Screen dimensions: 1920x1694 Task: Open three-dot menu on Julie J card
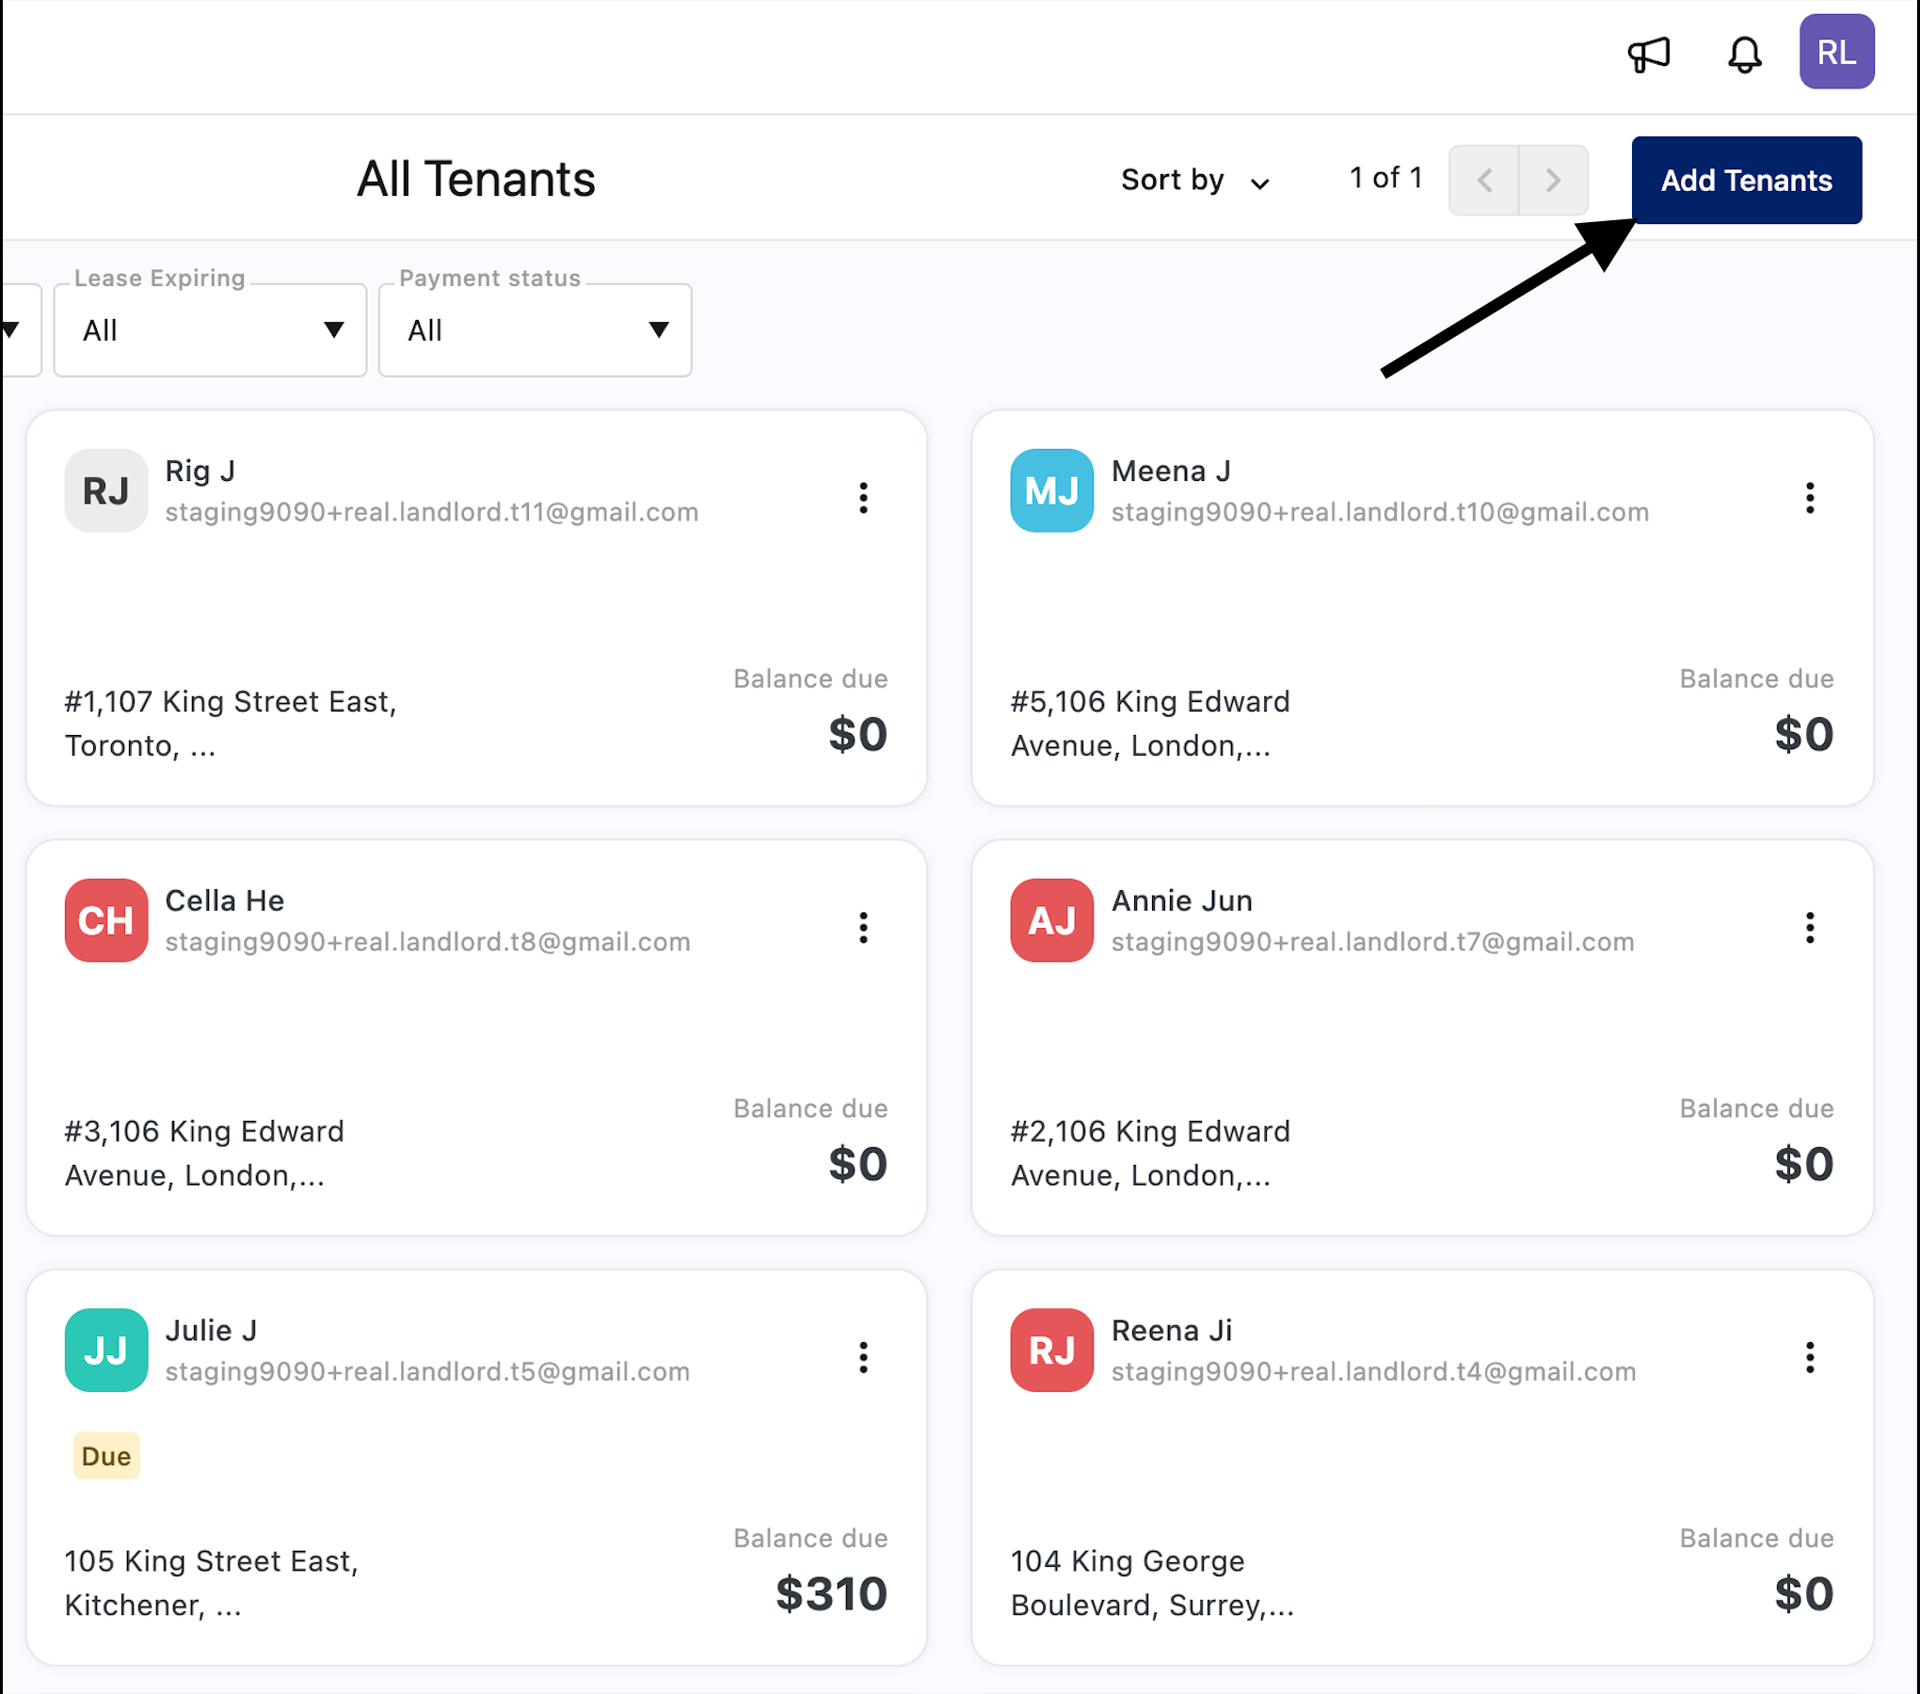click(x=863, y=1357)
